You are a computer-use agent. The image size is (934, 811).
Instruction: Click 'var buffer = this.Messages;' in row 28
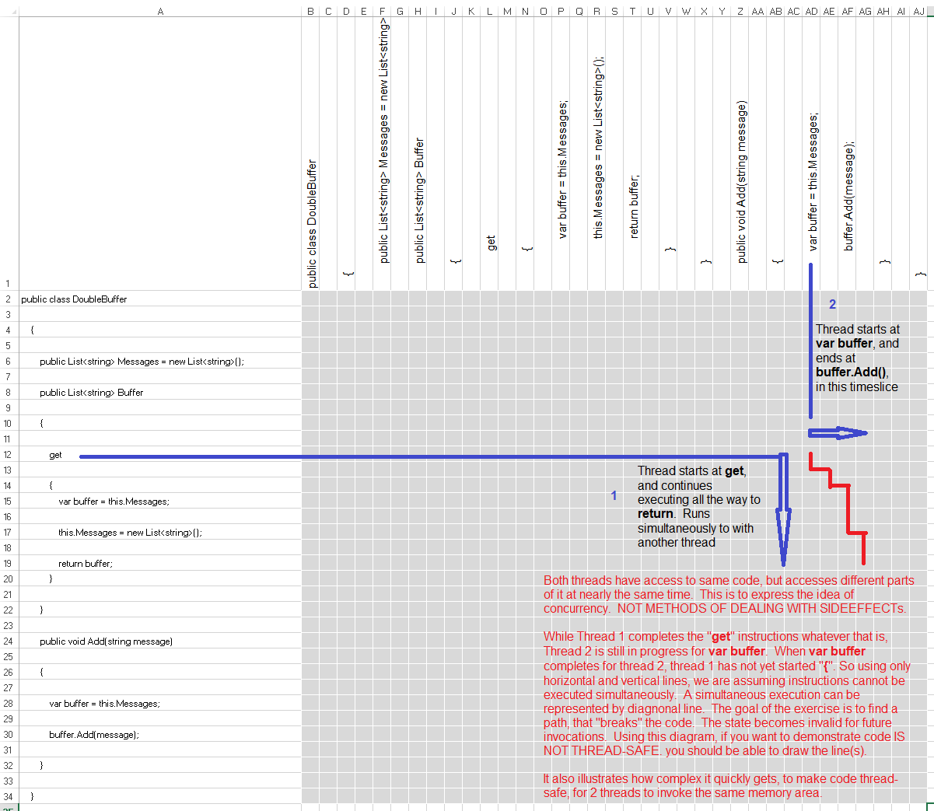160,703
